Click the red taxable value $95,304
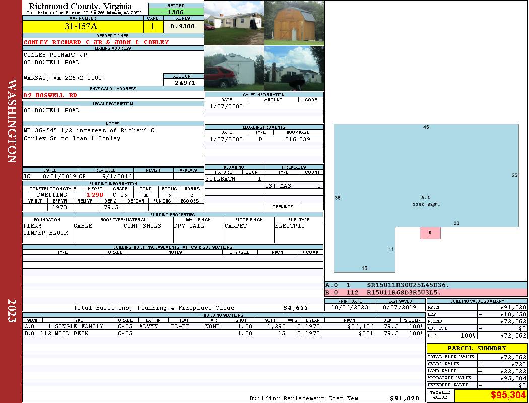Screen dimensions: 529x403 click(x=491, y=395)
